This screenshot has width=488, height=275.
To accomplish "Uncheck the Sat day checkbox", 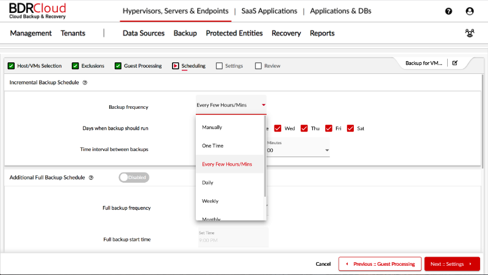I will (350, 128).
